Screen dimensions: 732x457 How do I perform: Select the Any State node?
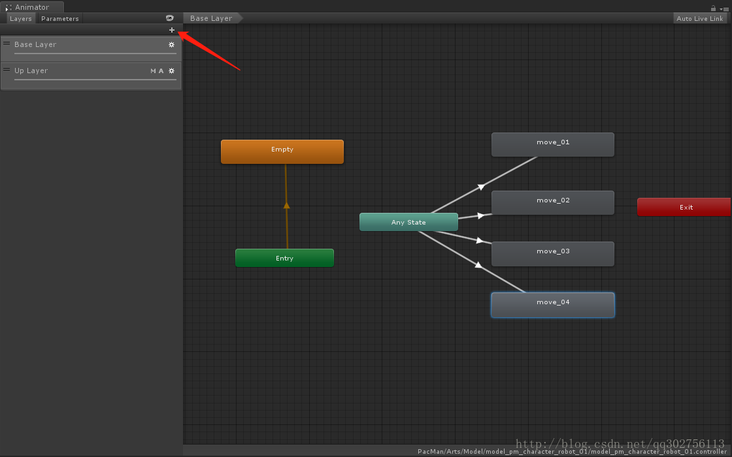408,222
